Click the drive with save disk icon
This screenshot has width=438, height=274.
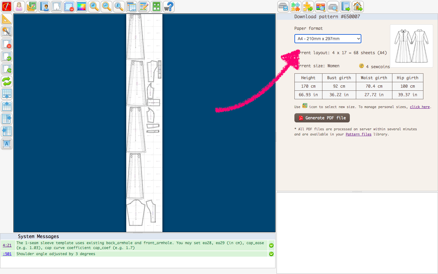point(283,6)
